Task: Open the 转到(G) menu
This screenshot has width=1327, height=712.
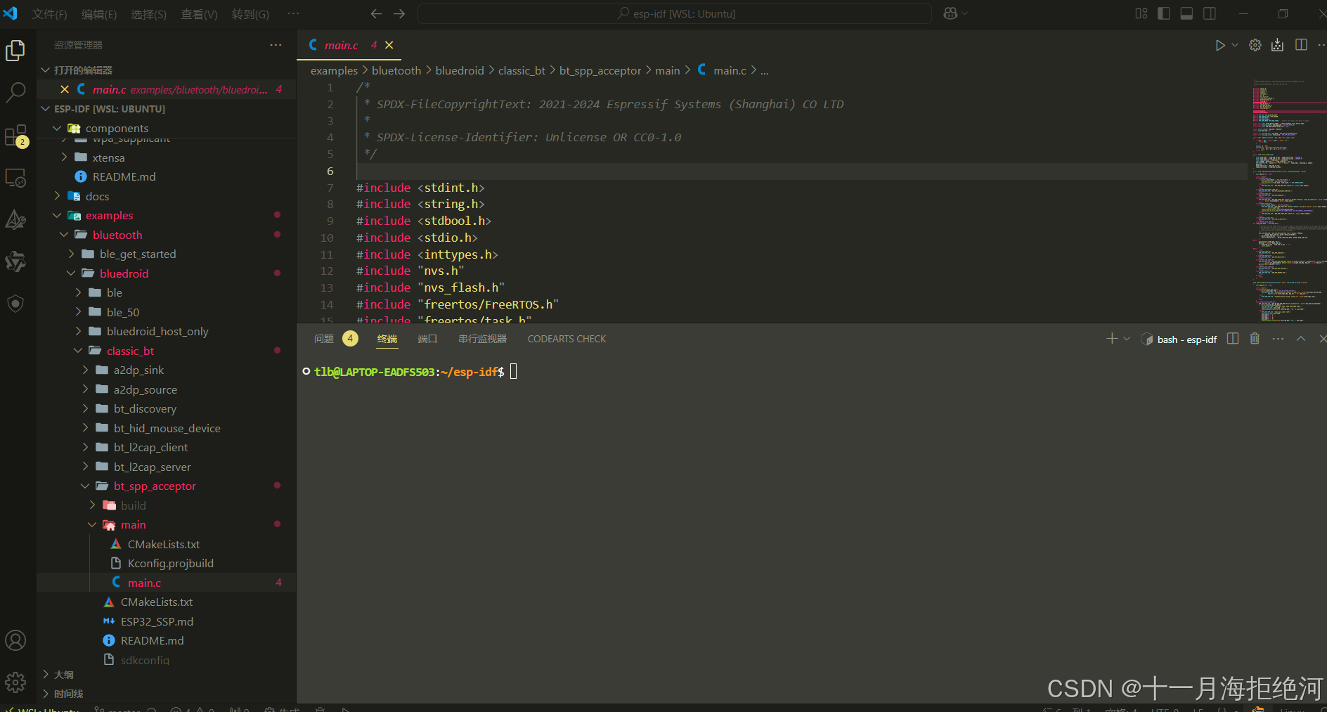Action: 251,14
